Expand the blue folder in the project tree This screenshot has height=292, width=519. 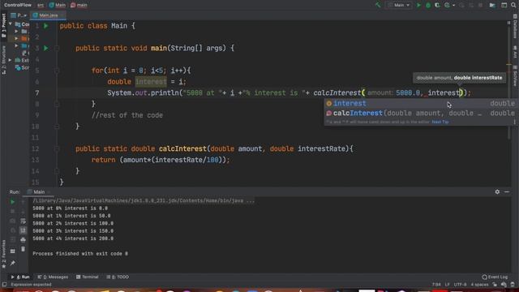tap(16, 46)
